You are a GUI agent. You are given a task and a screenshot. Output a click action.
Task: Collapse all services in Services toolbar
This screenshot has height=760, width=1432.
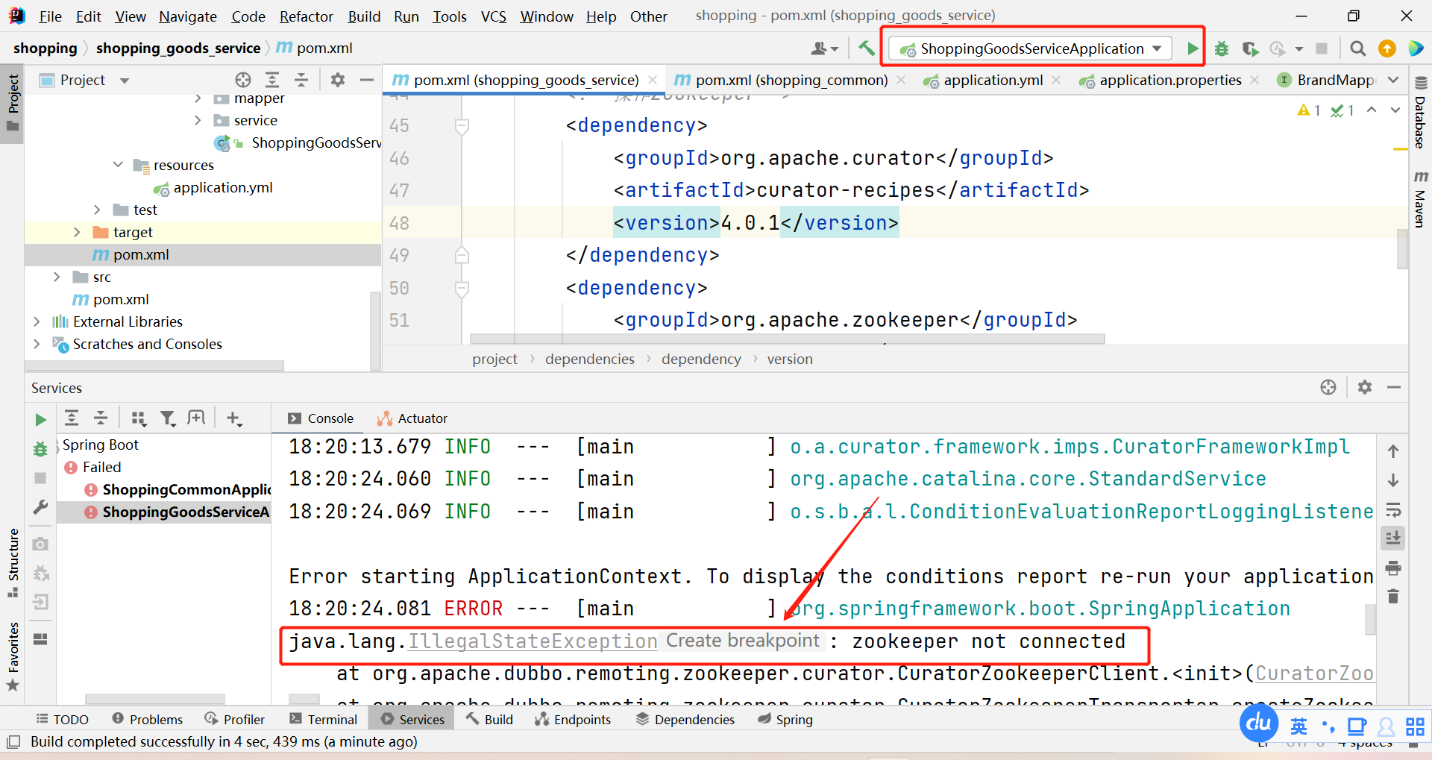tap(101, 418)
